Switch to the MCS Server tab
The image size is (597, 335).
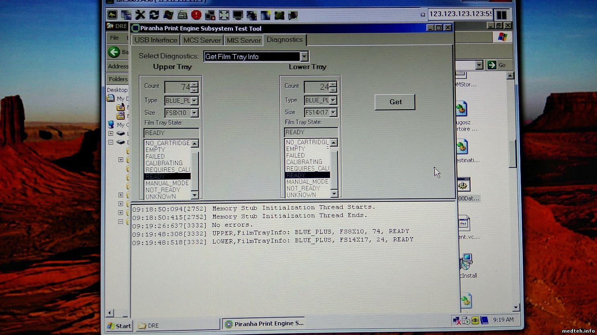202,40
